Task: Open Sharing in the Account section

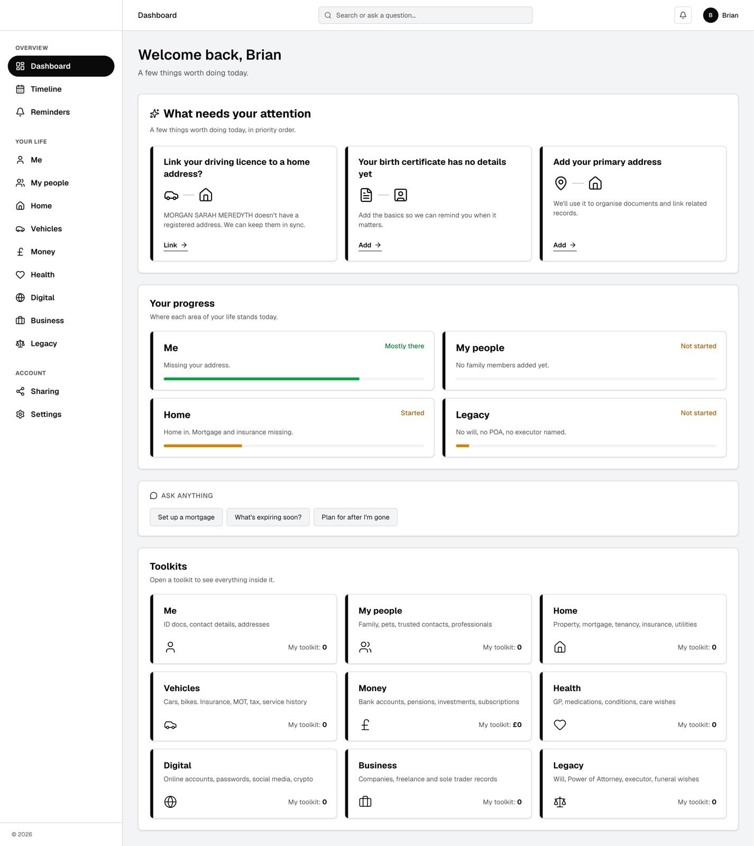Action: tap(61, 391)
